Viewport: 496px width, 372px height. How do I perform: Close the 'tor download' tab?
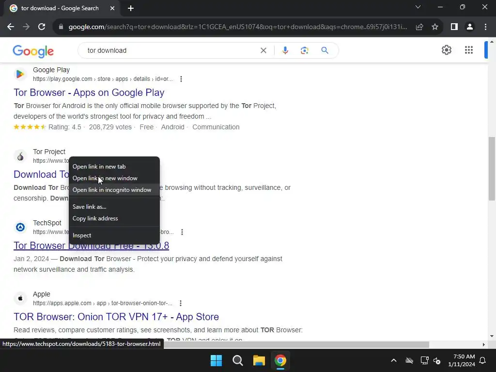pos(112,8)
